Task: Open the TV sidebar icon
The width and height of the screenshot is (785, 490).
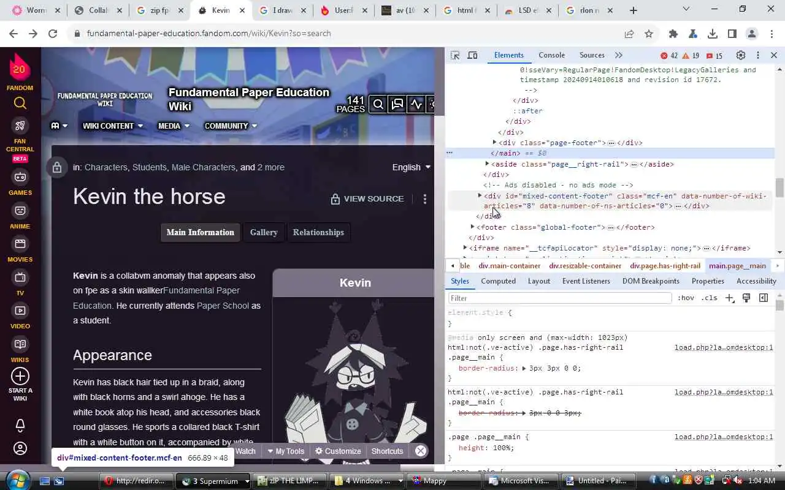Action: click(20, 277)
